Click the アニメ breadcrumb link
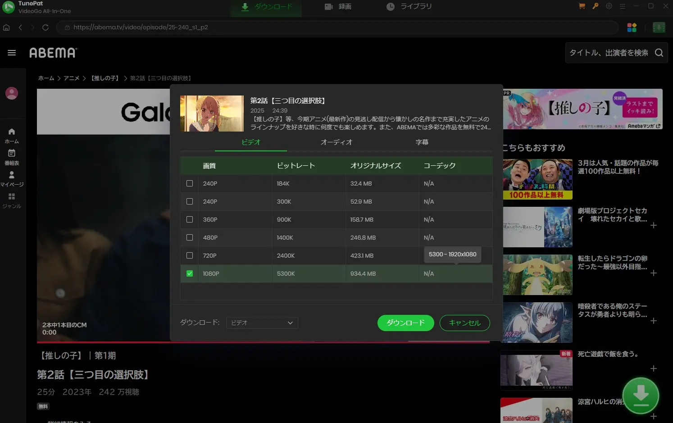 click(x=72, y=78)
